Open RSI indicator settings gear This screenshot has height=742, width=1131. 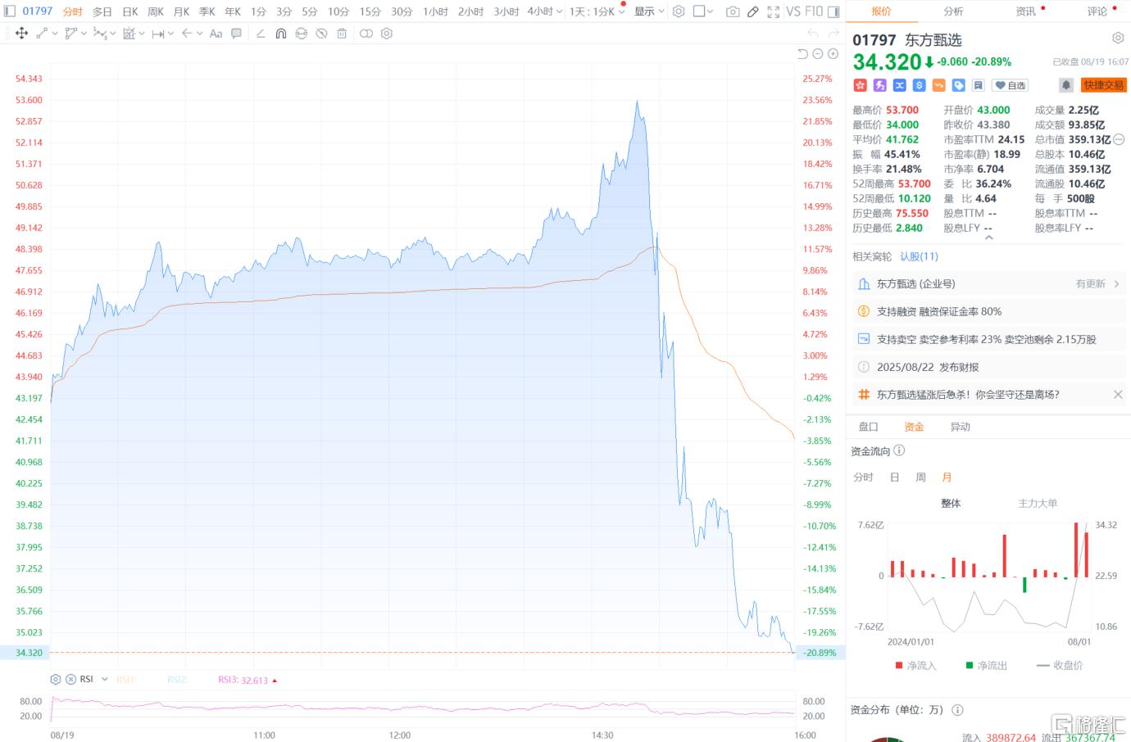pos(56,679)
